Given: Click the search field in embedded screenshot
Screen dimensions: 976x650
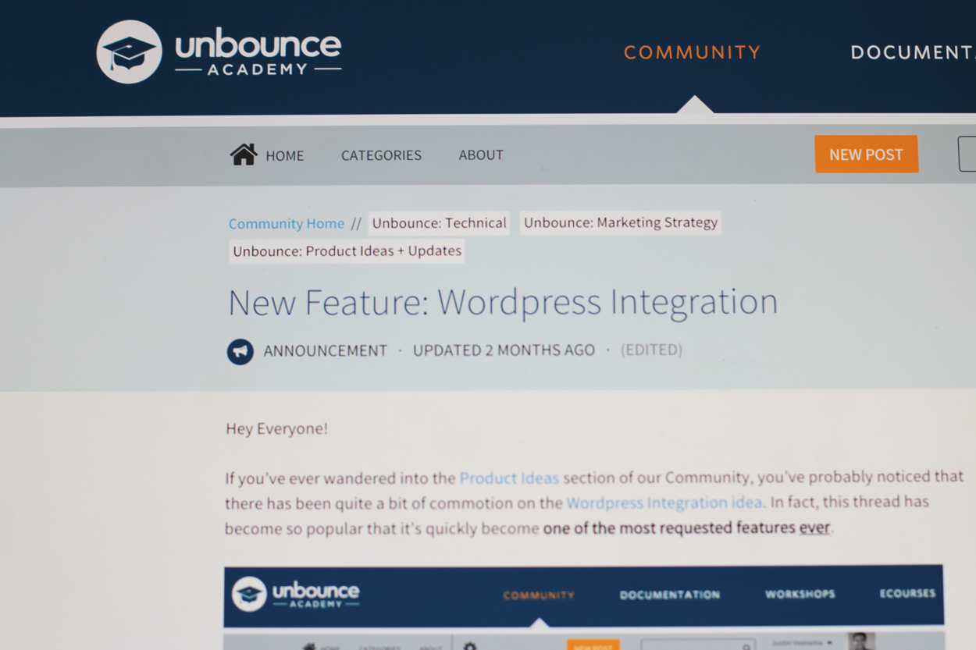Looking at the screenshot, I should 698,645.
